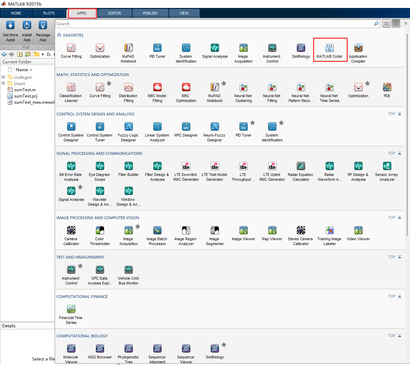Open the PUBLISH tab
The image size is (410, 365).
(150, 13)
